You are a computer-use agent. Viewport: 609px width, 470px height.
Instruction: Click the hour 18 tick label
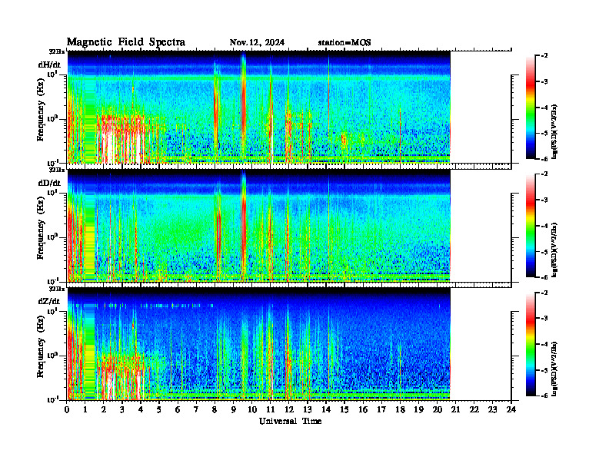click(x=400, y=409)
